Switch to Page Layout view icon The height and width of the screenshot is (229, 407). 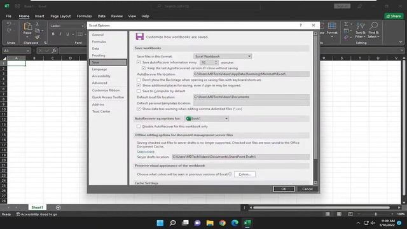(x=339, y=214)
